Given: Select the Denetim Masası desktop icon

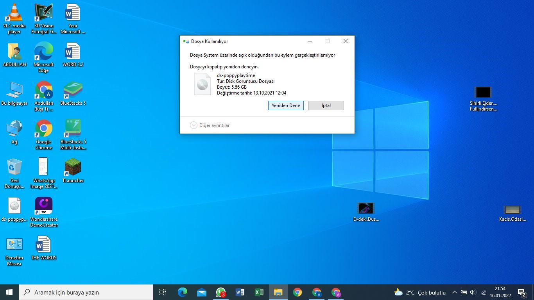Looking at the screenshot, I should click(x=14, y=251).
